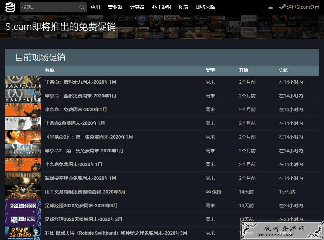Sort by the 开始 column header

(x=244, y=70)
